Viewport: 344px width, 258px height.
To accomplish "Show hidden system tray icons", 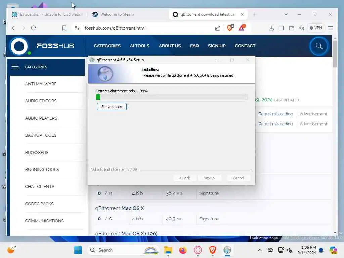I will click(x=260, y=250).
